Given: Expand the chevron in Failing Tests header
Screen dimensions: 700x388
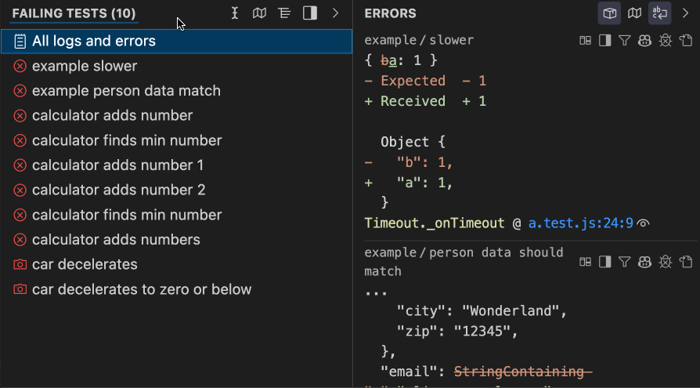Looking at the screenshot, I should click(x=335, y=13).
